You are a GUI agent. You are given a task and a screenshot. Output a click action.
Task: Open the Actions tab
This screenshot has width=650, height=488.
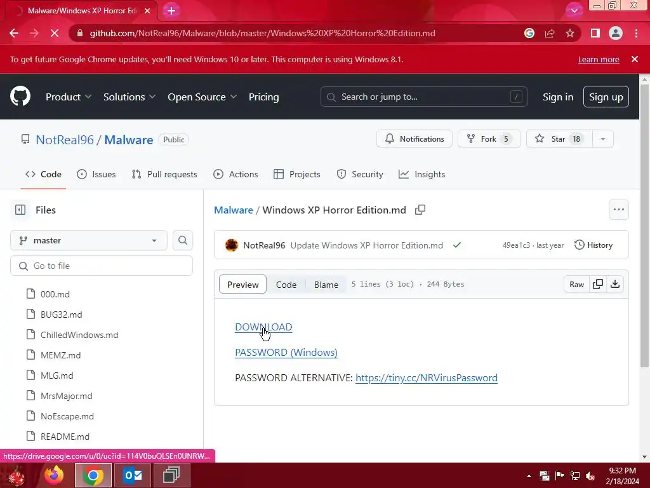coord(235,174)
